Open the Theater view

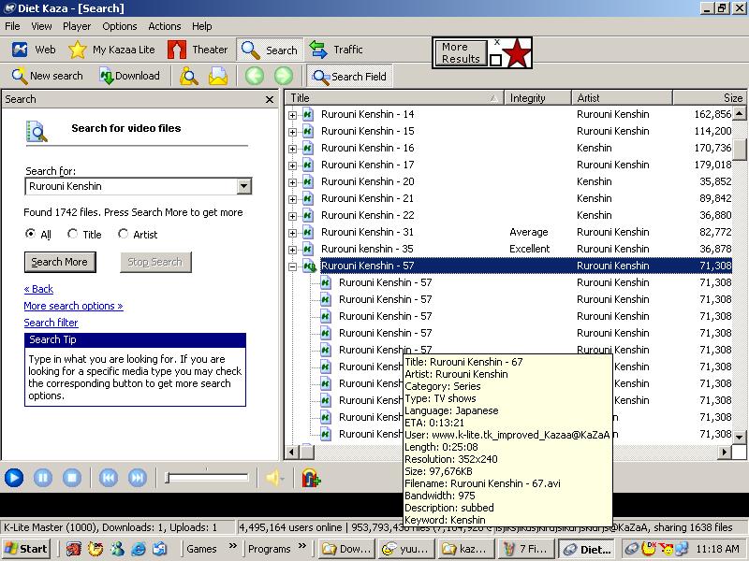click(178, 50)
